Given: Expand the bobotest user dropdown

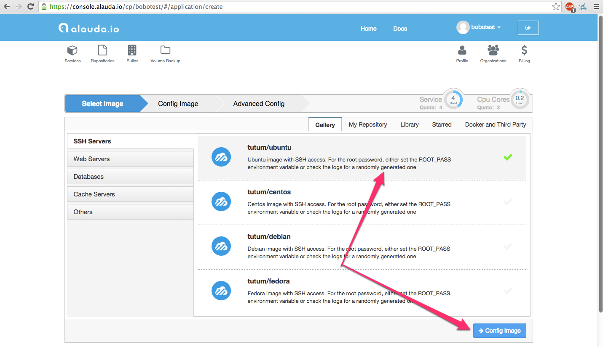Looking at the screenshot, I should coord(486,27).
